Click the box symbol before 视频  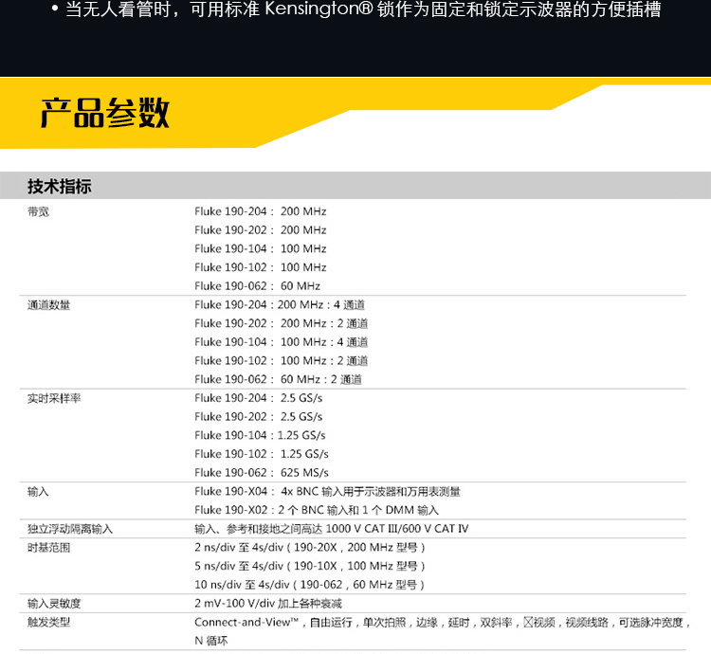pos(529,623)
